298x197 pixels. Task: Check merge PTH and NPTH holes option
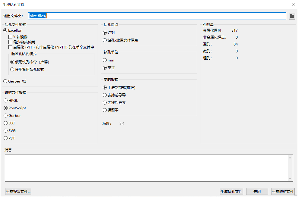(10, 47)
